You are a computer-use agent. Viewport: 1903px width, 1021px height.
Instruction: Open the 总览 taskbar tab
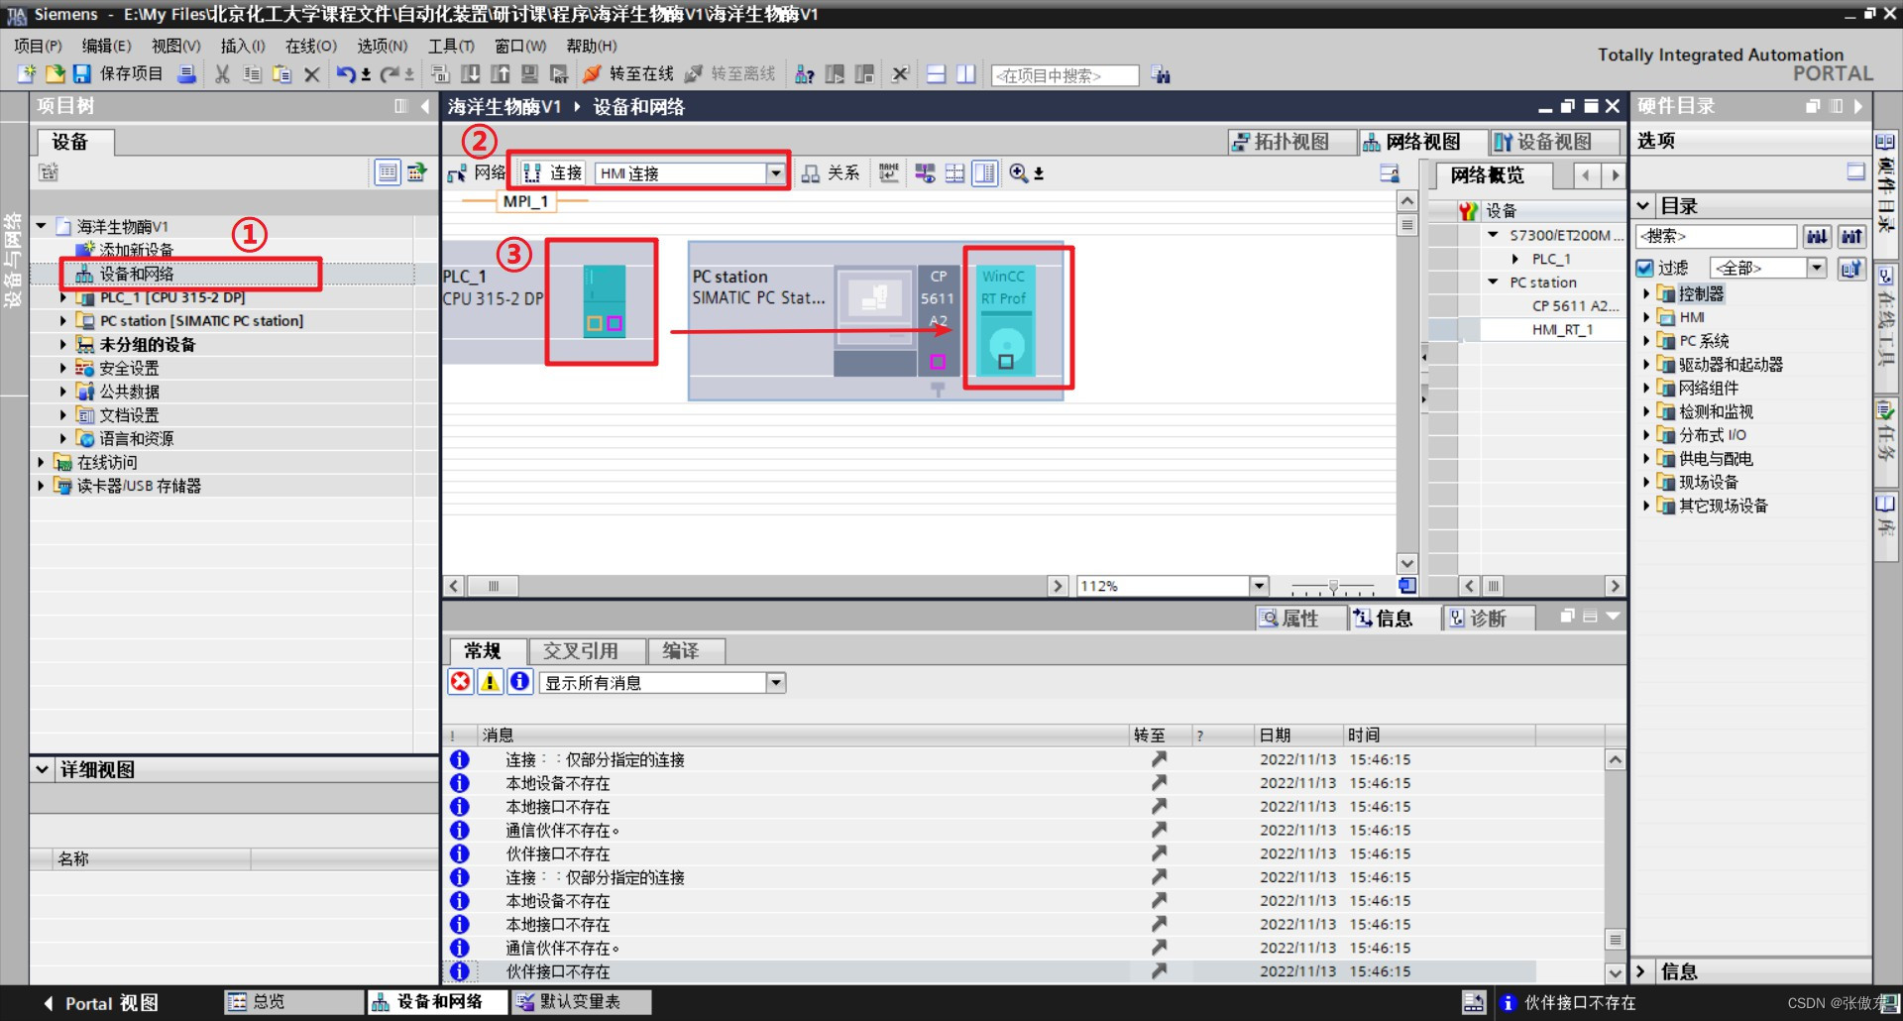click(294, 1002)
